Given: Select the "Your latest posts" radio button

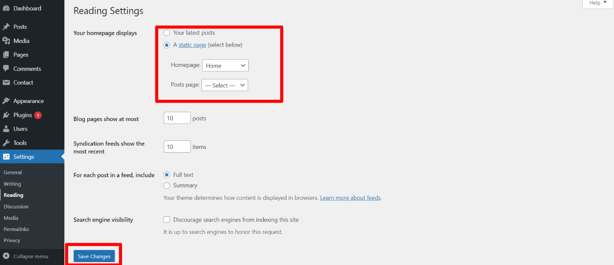Looking at the screenshot, I should click(x=167, y=33).
